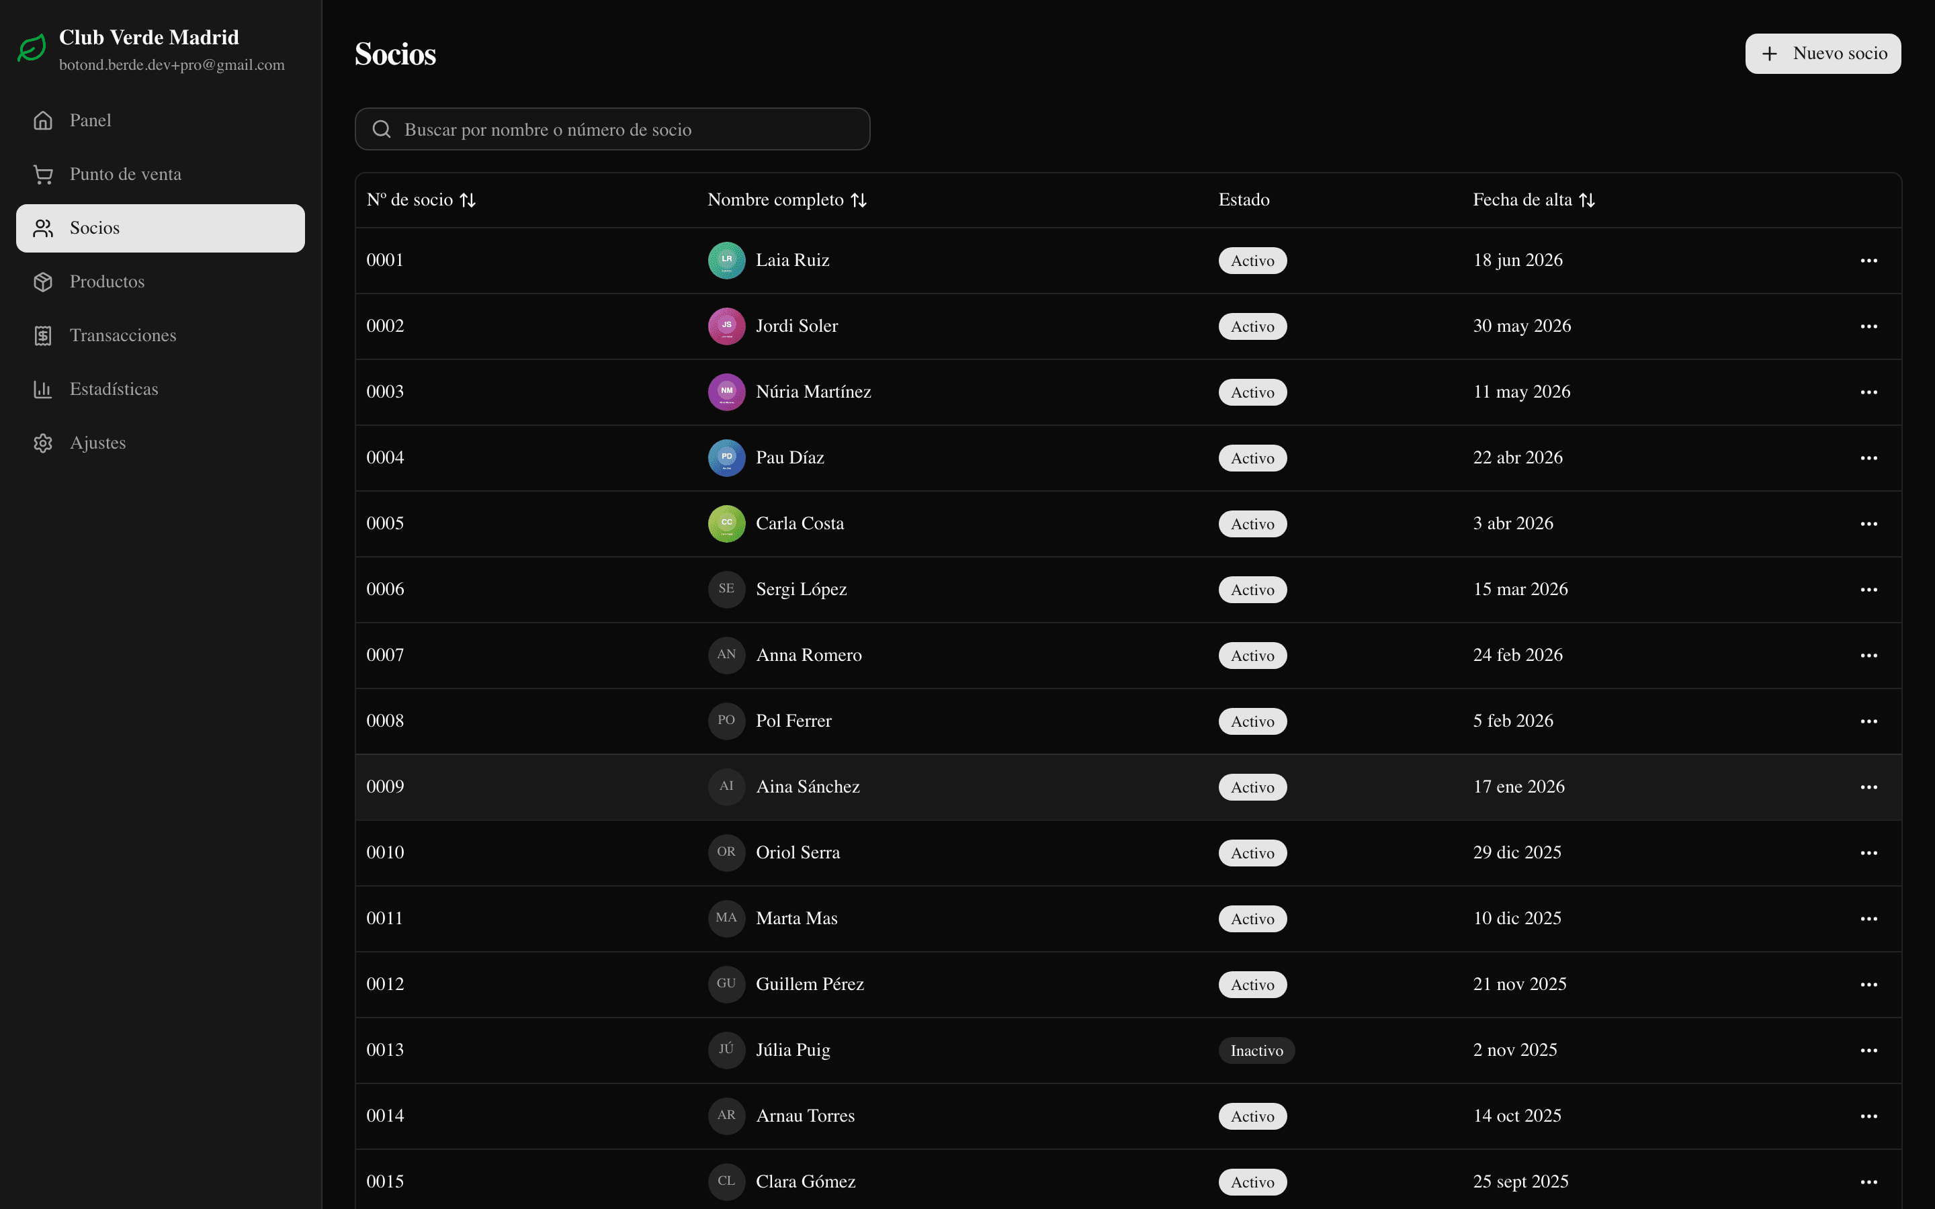This screenshot has height=1209, width=1935.
Task: Focus the member search field
Action: (613, 130)
